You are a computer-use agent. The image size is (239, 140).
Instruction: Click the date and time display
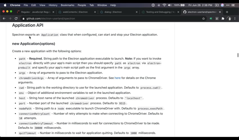coord(200,5)
